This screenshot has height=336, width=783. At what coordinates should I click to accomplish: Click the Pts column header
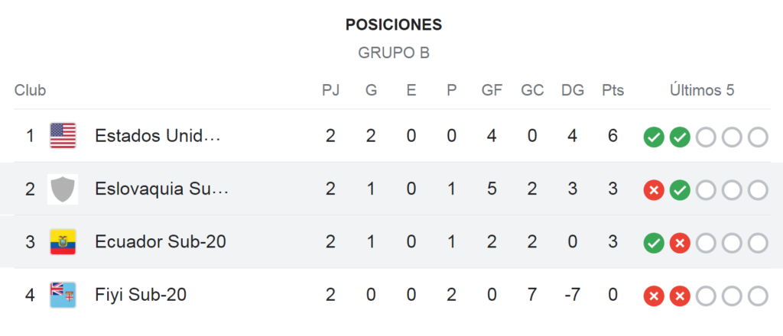(612, 90)
